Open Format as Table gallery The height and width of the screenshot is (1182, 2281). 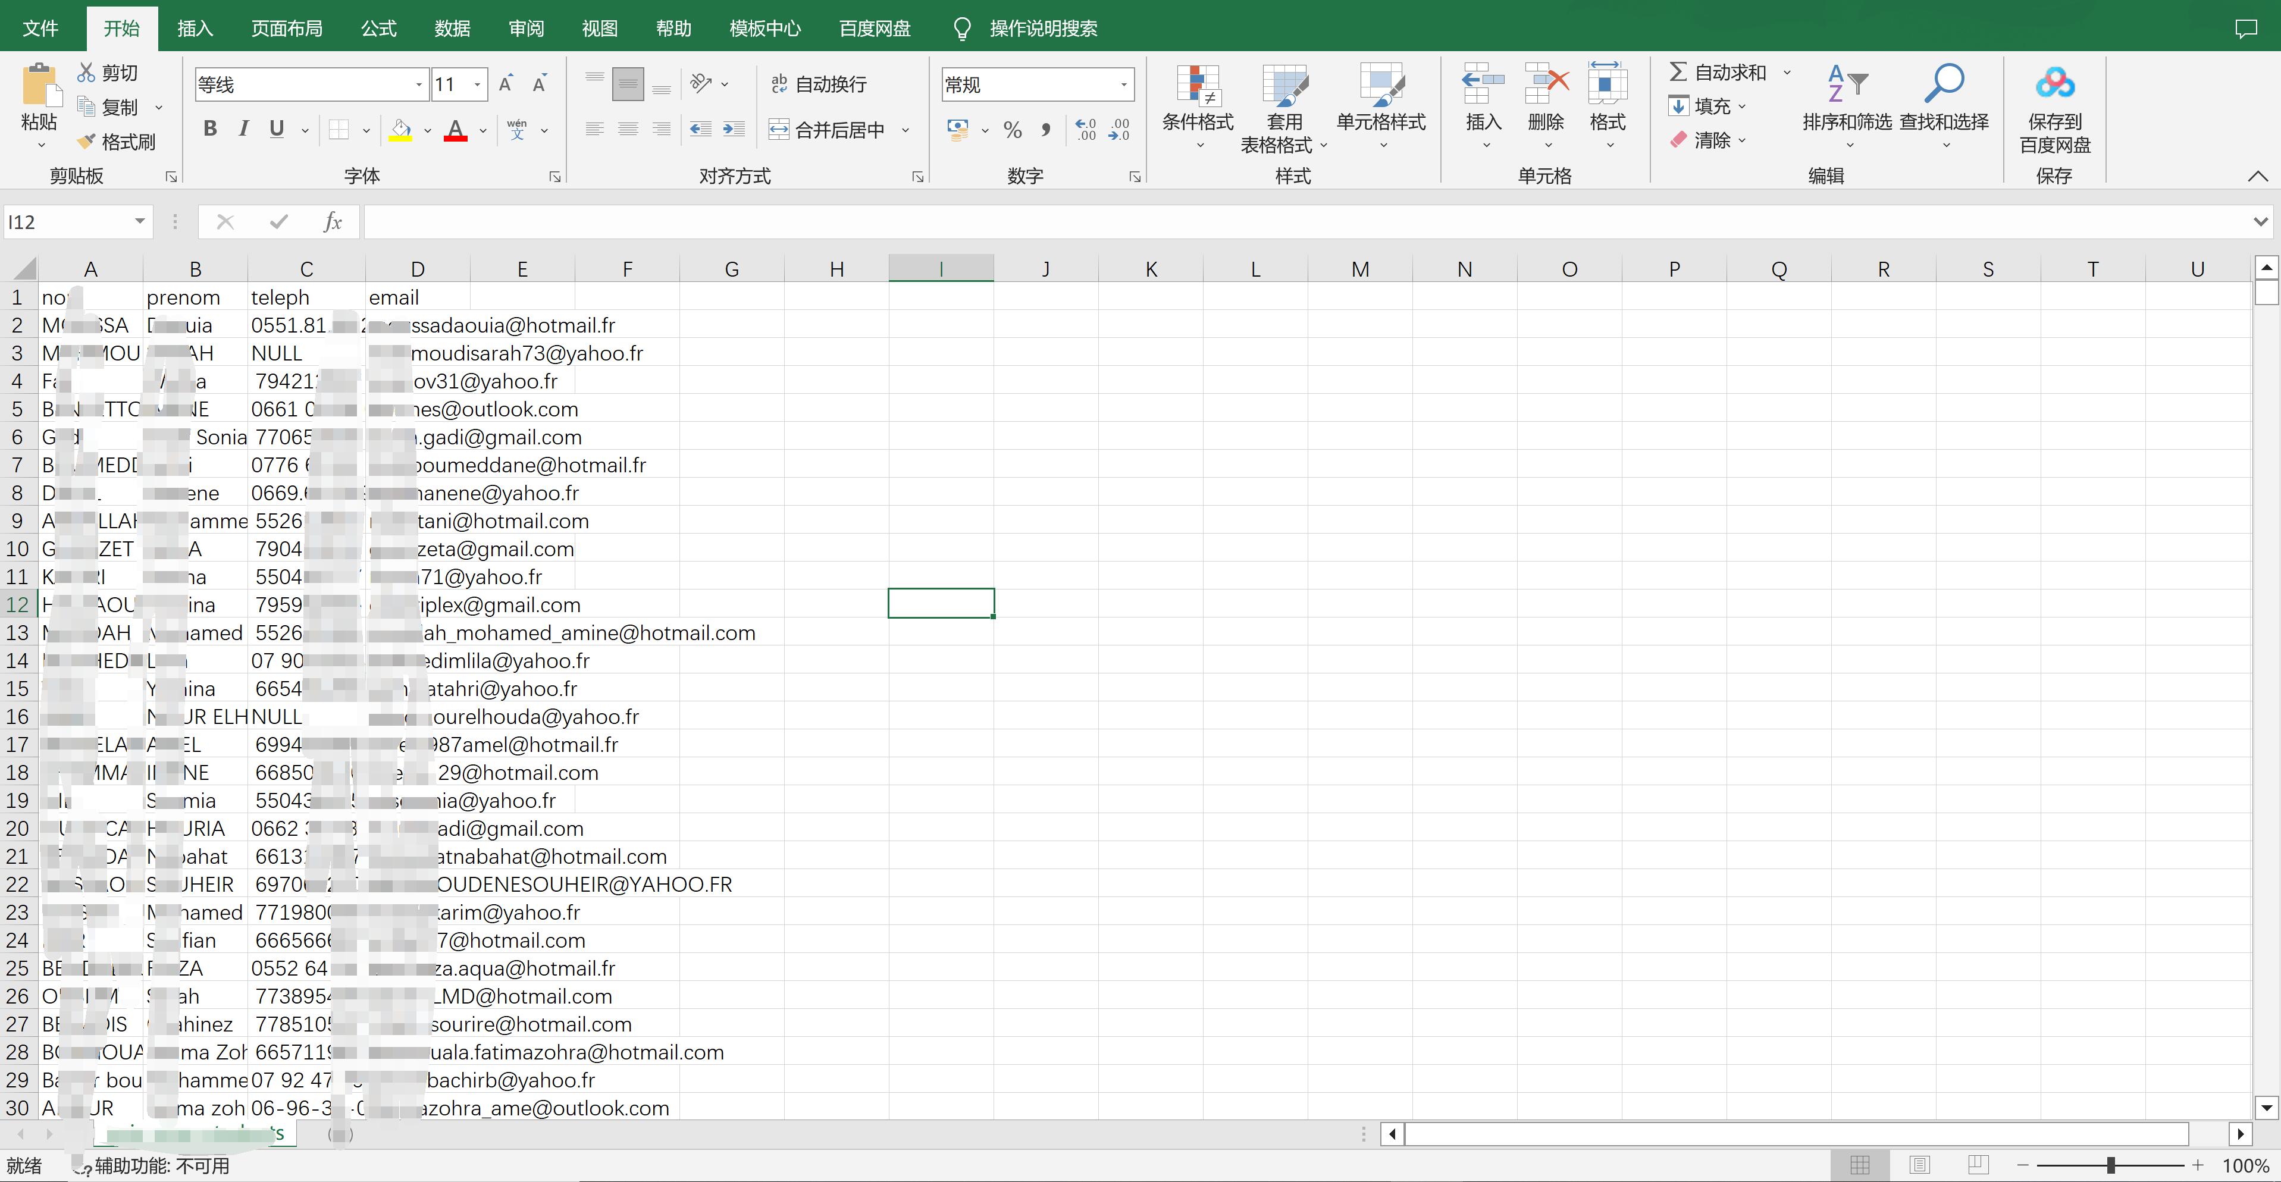point(1285,86)
